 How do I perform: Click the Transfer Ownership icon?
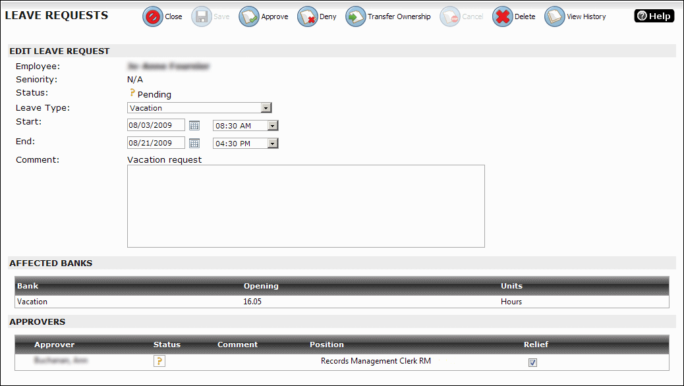(x=356, y=17)
